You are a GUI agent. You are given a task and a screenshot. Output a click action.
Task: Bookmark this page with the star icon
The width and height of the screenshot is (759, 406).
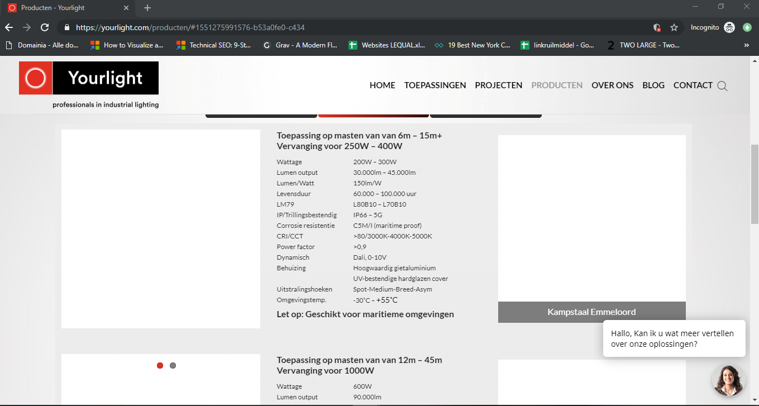(674, 27)
